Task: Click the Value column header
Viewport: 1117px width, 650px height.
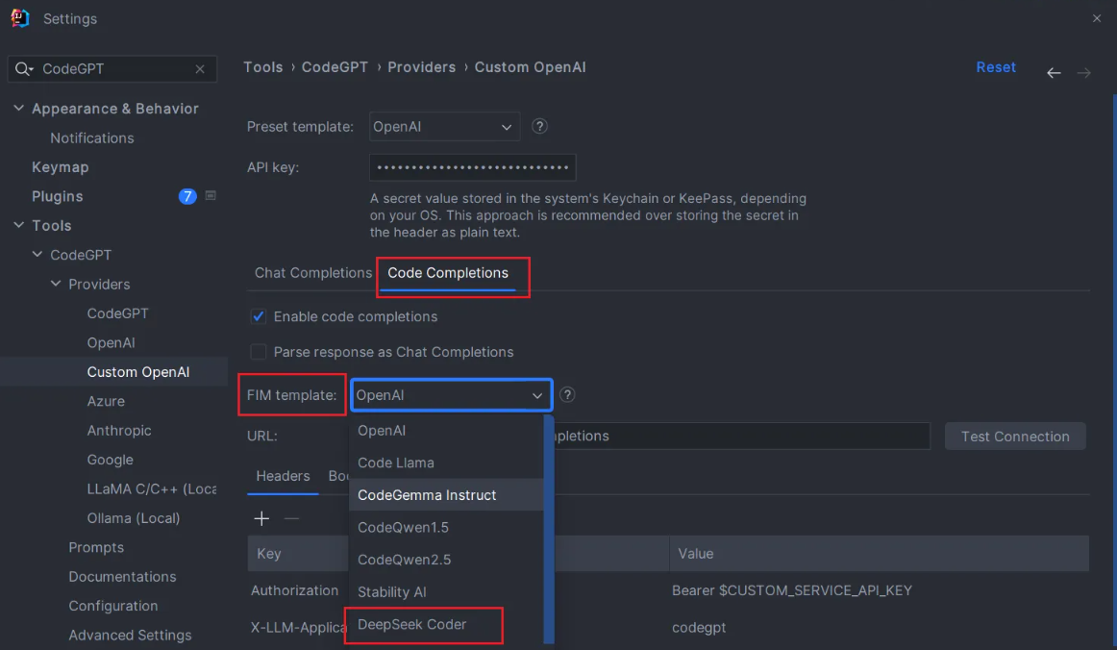Action: point(879,554)
